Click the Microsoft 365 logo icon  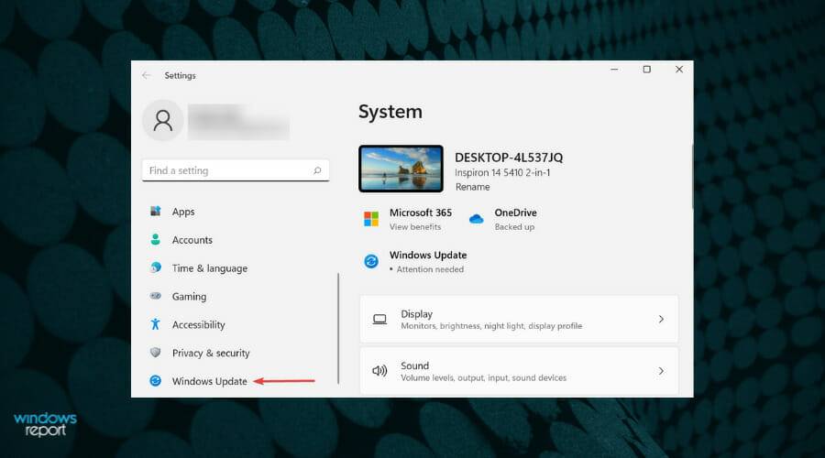(371, 219)
